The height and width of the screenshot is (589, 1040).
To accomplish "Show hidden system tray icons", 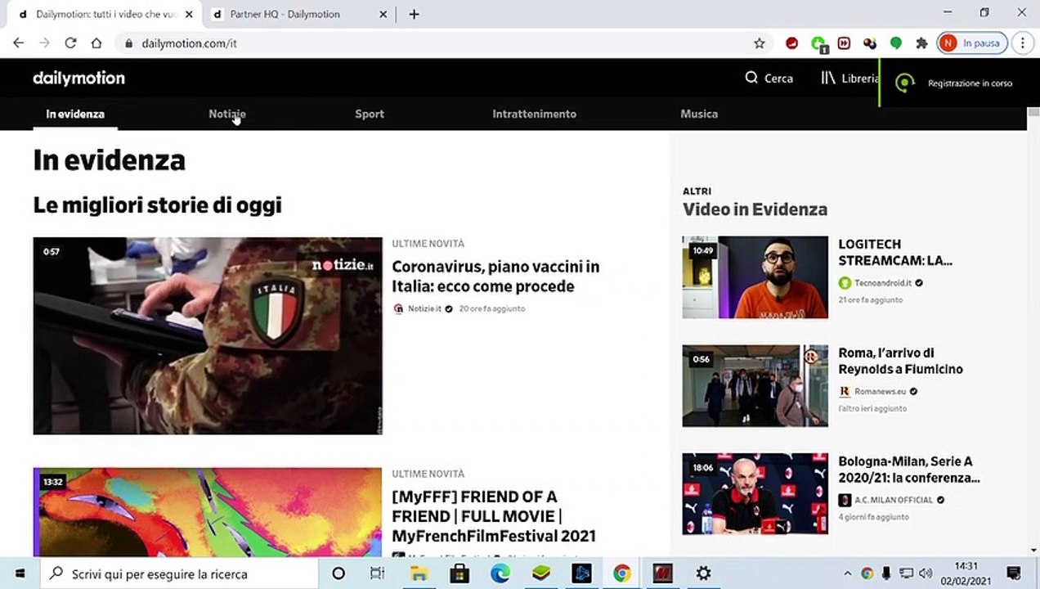I will (x=848, y=573).
